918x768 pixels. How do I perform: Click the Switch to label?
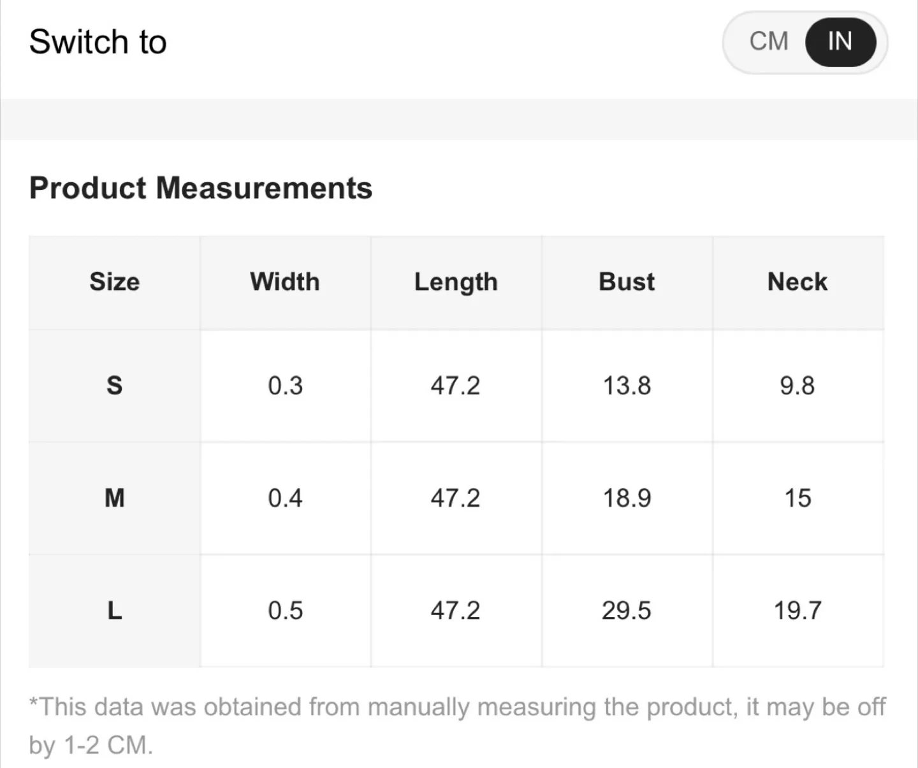[x=98, y=42]
